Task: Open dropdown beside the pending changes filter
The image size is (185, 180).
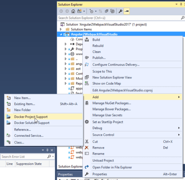Action: tap(96, 11)
